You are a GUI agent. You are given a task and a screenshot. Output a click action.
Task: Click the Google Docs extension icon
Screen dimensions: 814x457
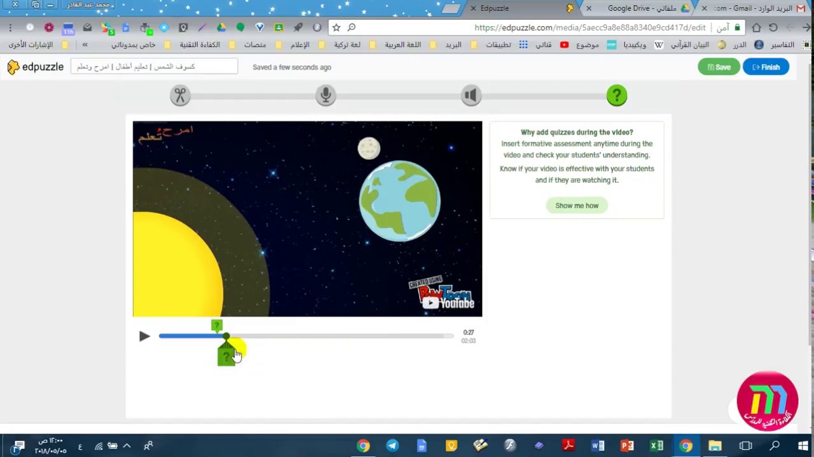125,27
